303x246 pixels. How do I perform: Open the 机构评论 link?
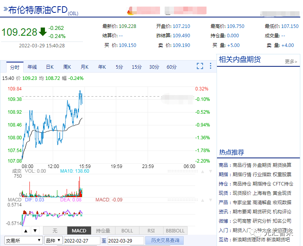click(x=282, y=212)
